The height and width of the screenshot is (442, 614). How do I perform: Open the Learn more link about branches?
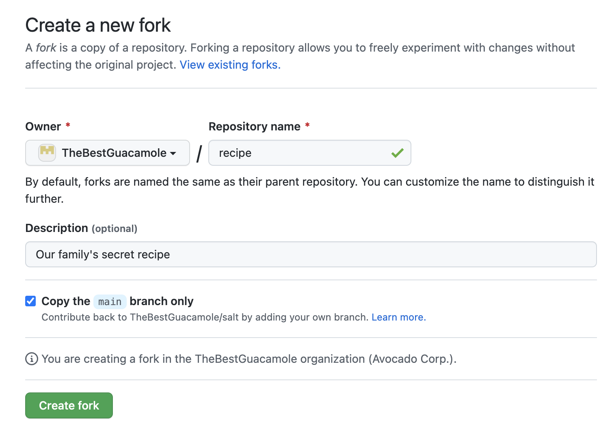[x=398, y=317]
